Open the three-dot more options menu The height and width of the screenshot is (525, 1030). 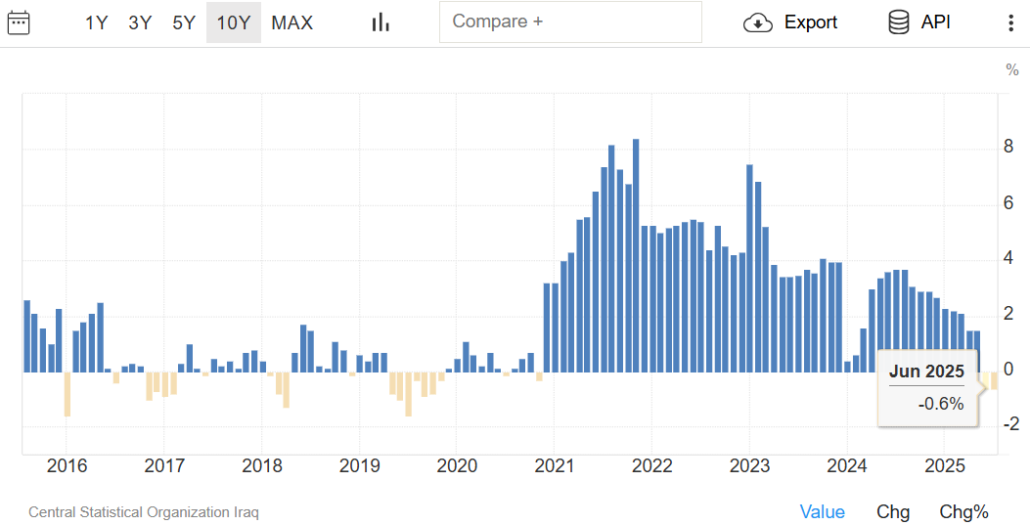coord(1010,22)
